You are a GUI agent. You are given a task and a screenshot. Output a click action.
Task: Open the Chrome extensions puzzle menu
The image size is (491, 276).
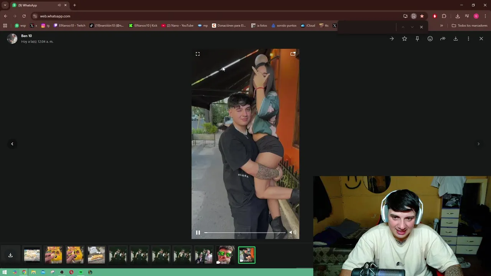[x=444, y=16]
